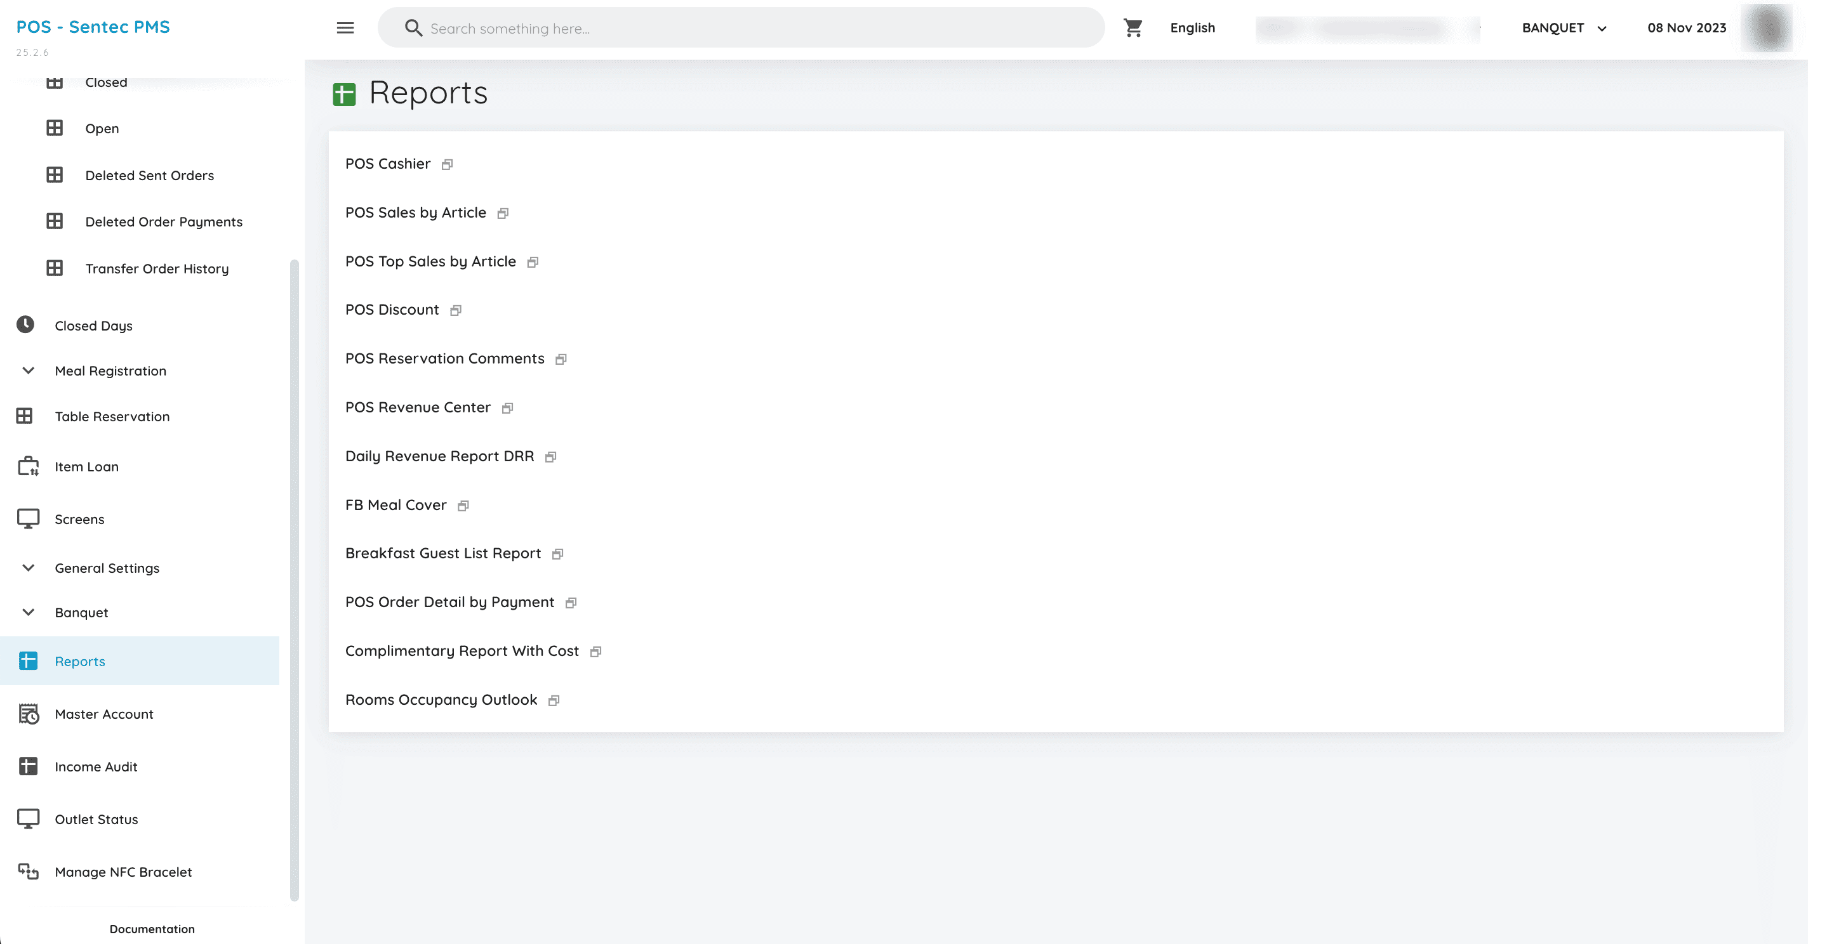The image size is (1827, 944).
Task: Open the shopping cart icon
Action: point(1133,28)
